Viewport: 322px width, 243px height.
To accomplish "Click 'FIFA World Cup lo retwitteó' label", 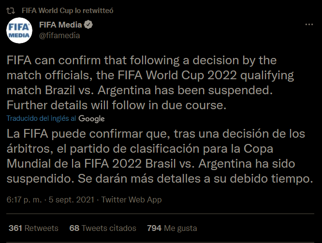I will (67, 11).
